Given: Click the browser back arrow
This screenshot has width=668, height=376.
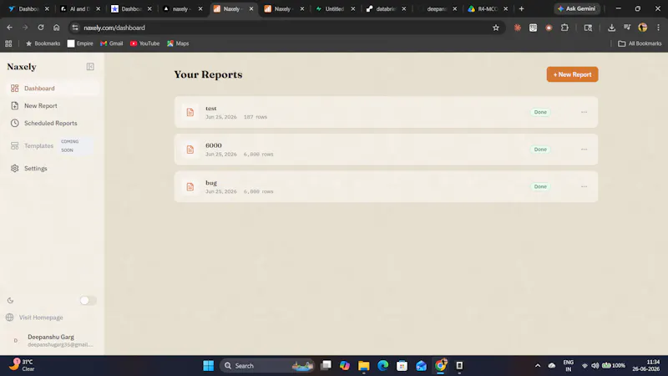Looking at the screenshot, I should pyautogui.click(x=9, y=28).
